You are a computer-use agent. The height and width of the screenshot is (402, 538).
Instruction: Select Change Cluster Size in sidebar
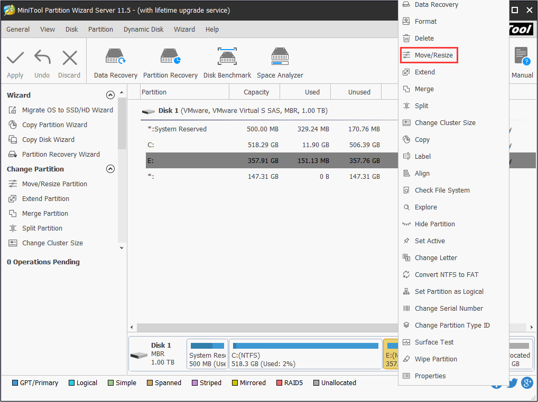[45, 243]
